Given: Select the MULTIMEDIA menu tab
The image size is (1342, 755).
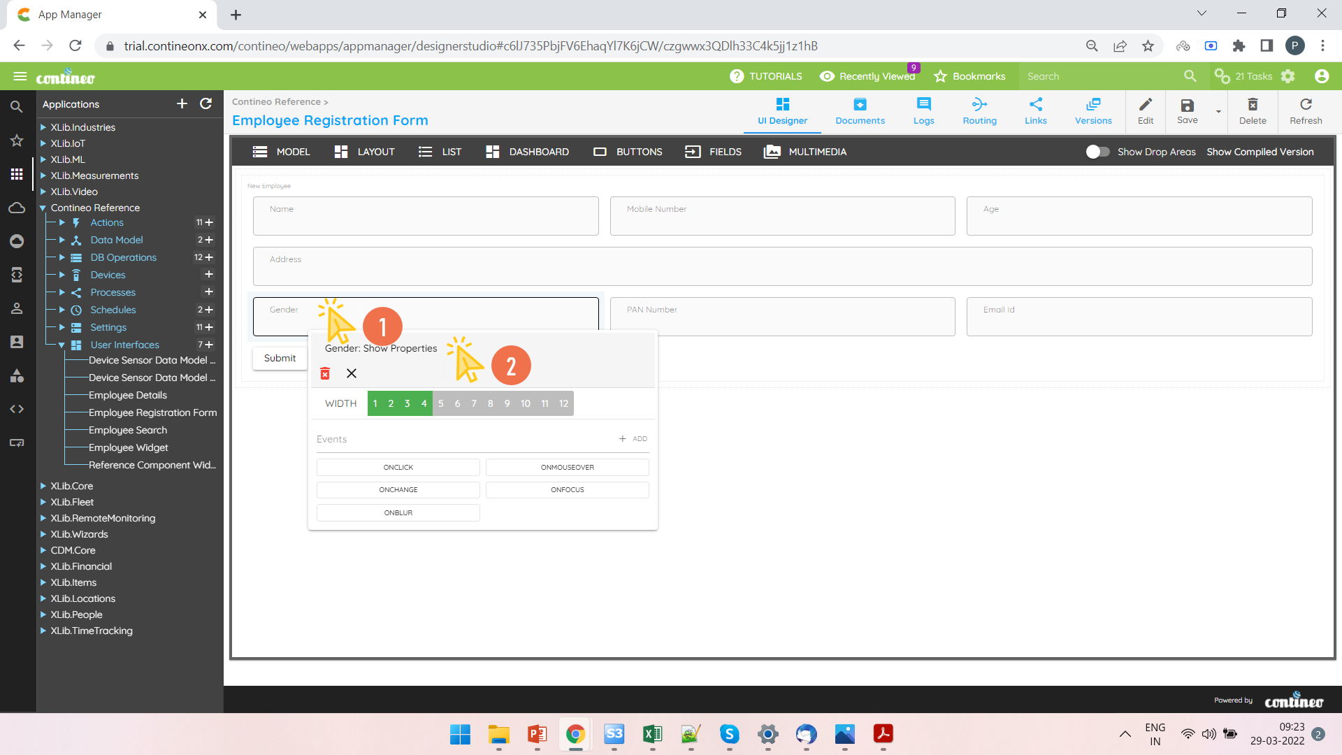Looking at the screenshot, I should [x=805, y=152].
